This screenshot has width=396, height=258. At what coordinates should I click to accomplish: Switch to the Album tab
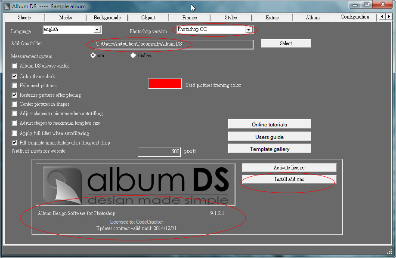(x=312, y=17)
